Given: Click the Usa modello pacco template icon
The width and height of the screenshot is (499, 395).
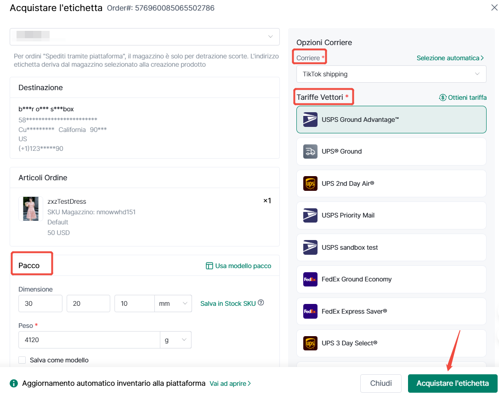Looking at the screenshot, I should (x=209, y=266).
